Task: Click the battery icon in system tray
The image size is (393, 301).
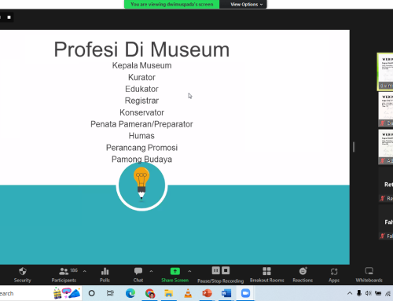Action: tap(378, 293)
